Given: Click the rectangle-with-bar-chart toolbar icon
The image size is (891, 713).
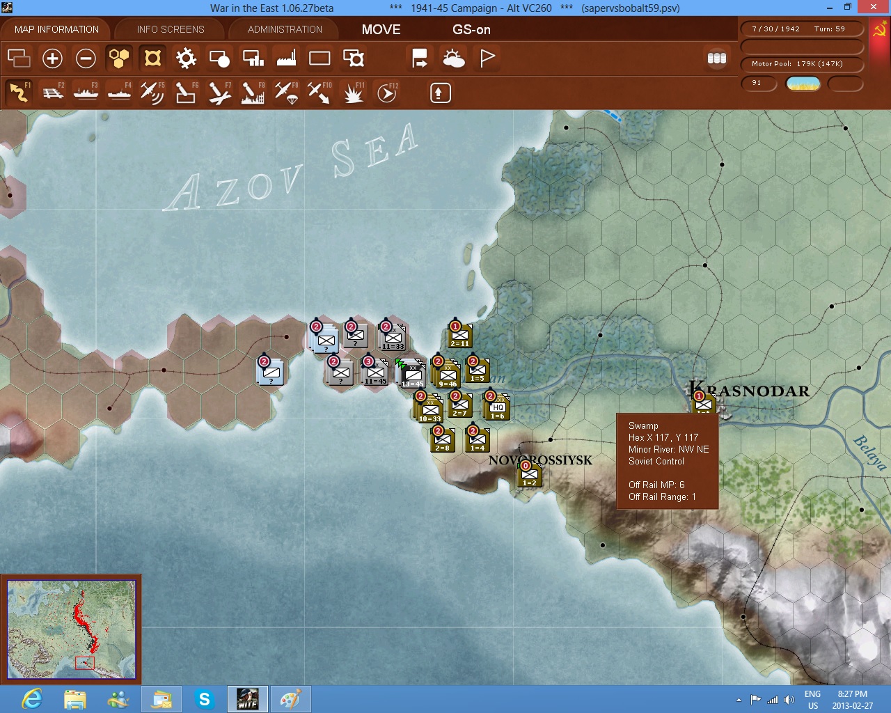Looking at the screenshot, I should click(x=253, y=58).
